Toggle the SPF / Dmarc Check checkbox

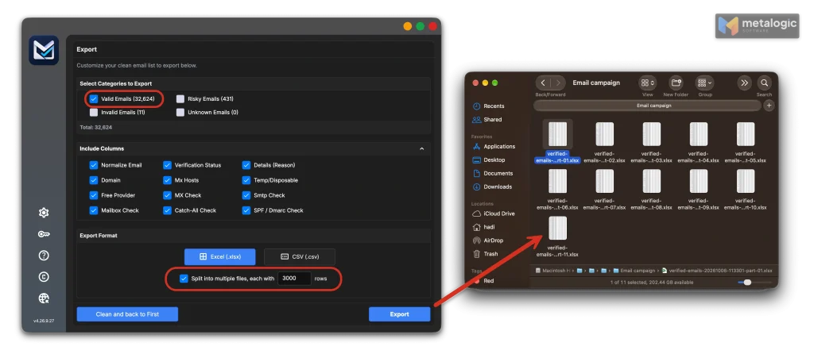click(x=246, y=210)
